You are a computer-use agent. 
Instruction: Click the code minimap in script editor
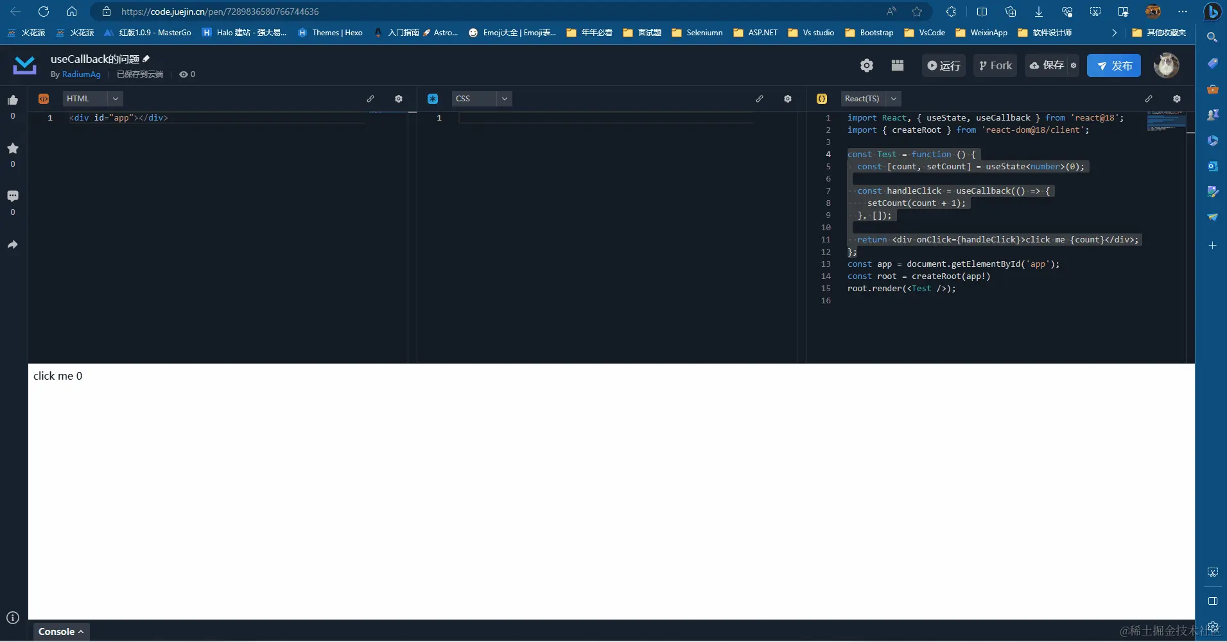1166,121
